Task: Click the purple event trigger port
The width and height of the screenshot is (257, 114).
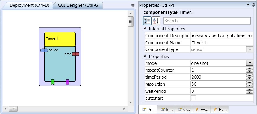Action: 67,82
